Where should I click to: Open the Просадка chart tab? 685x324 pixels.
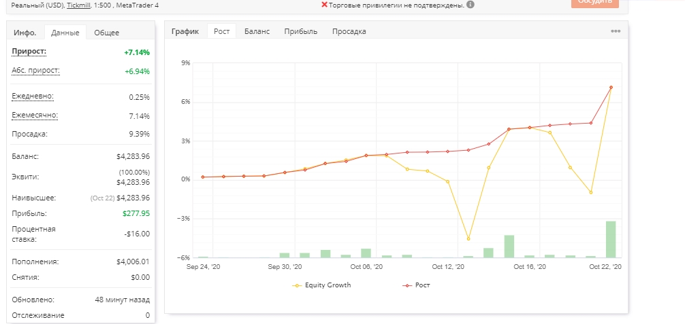click(x=349, y=31)
